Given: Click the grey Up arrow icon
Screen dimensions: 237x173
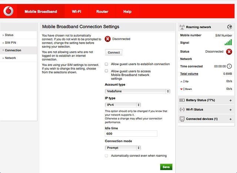Looking at the screenshot, I should tap(181, 81).
